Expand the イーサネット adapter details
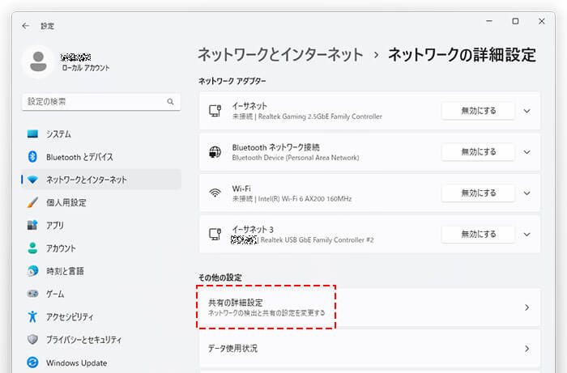The image size is (567, 373). pos(526,111)
